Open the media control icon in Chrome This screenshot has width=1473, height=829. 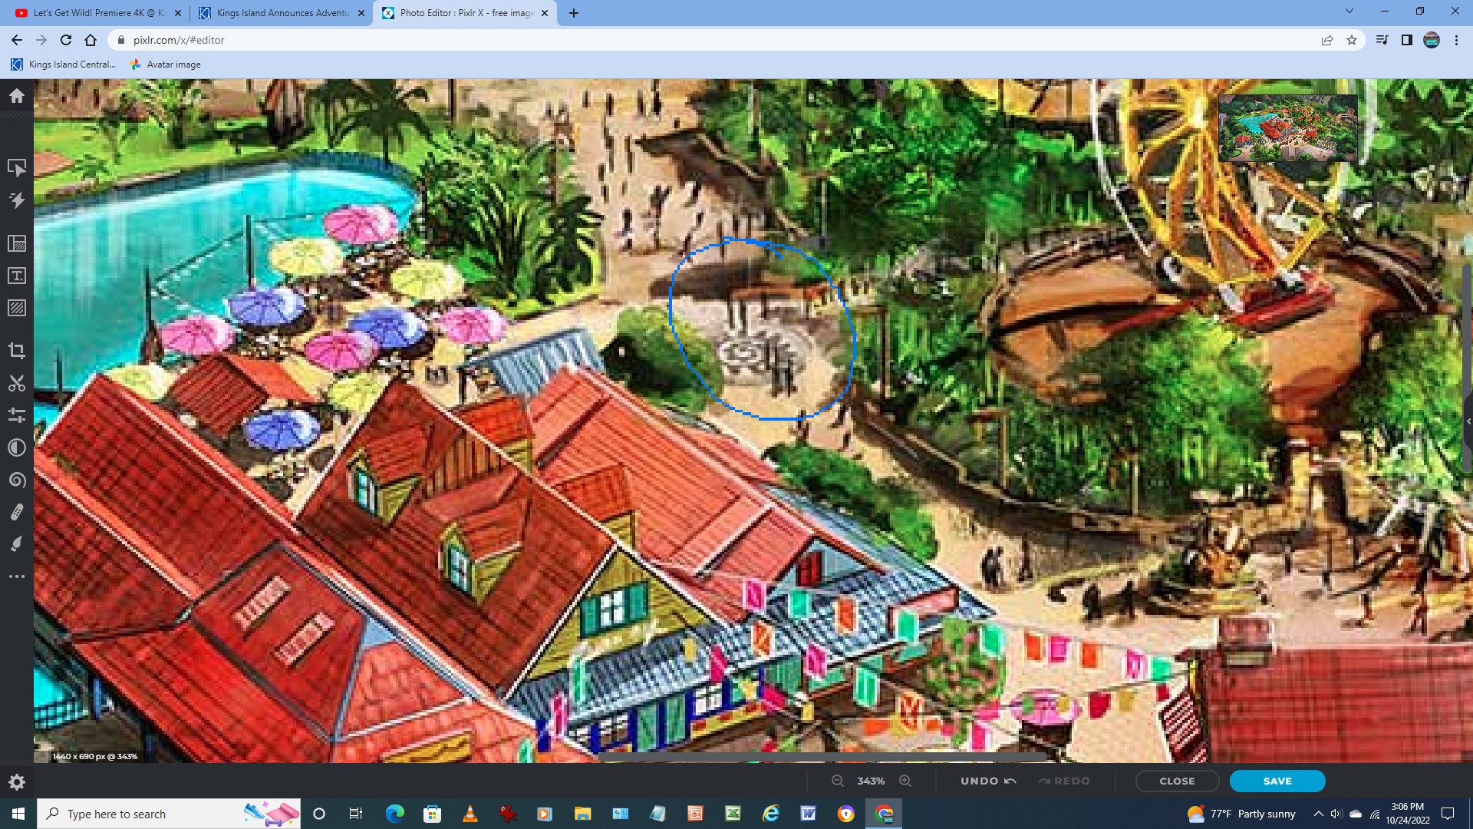1382,40
